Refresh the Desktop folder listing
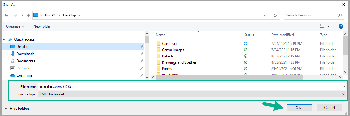This screenshot has width=350, height=116. pyautogui.click(x=275, y=15)
